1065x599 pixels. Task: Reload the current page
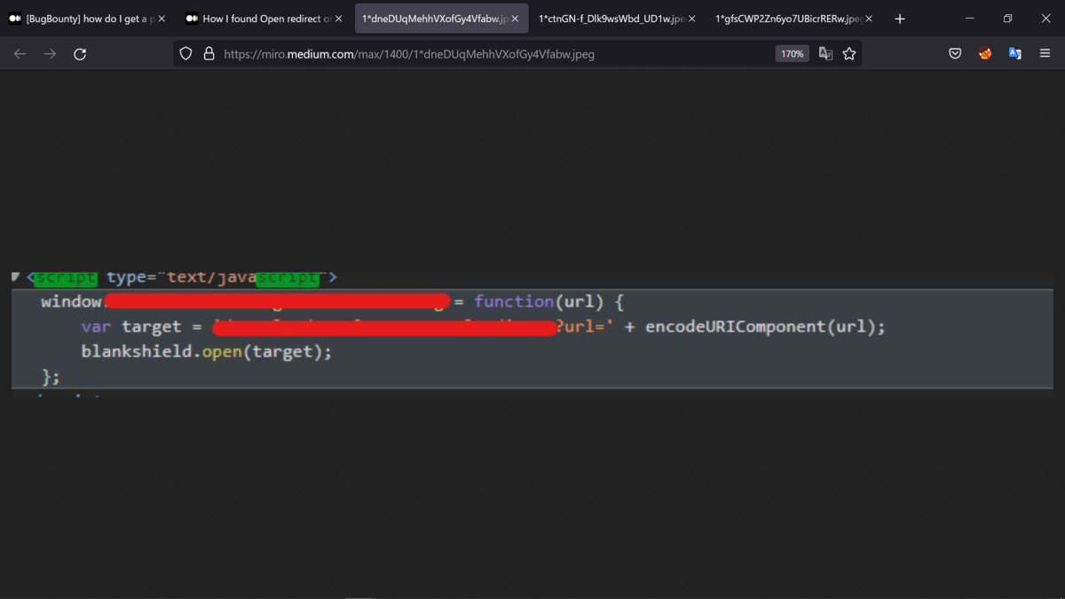[x=80, y=54]
